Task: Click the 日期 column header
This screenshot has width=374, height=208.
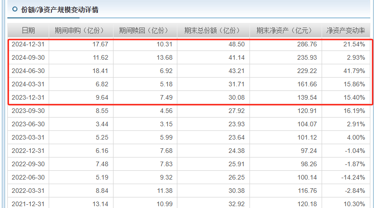Action: coord(28,31)
